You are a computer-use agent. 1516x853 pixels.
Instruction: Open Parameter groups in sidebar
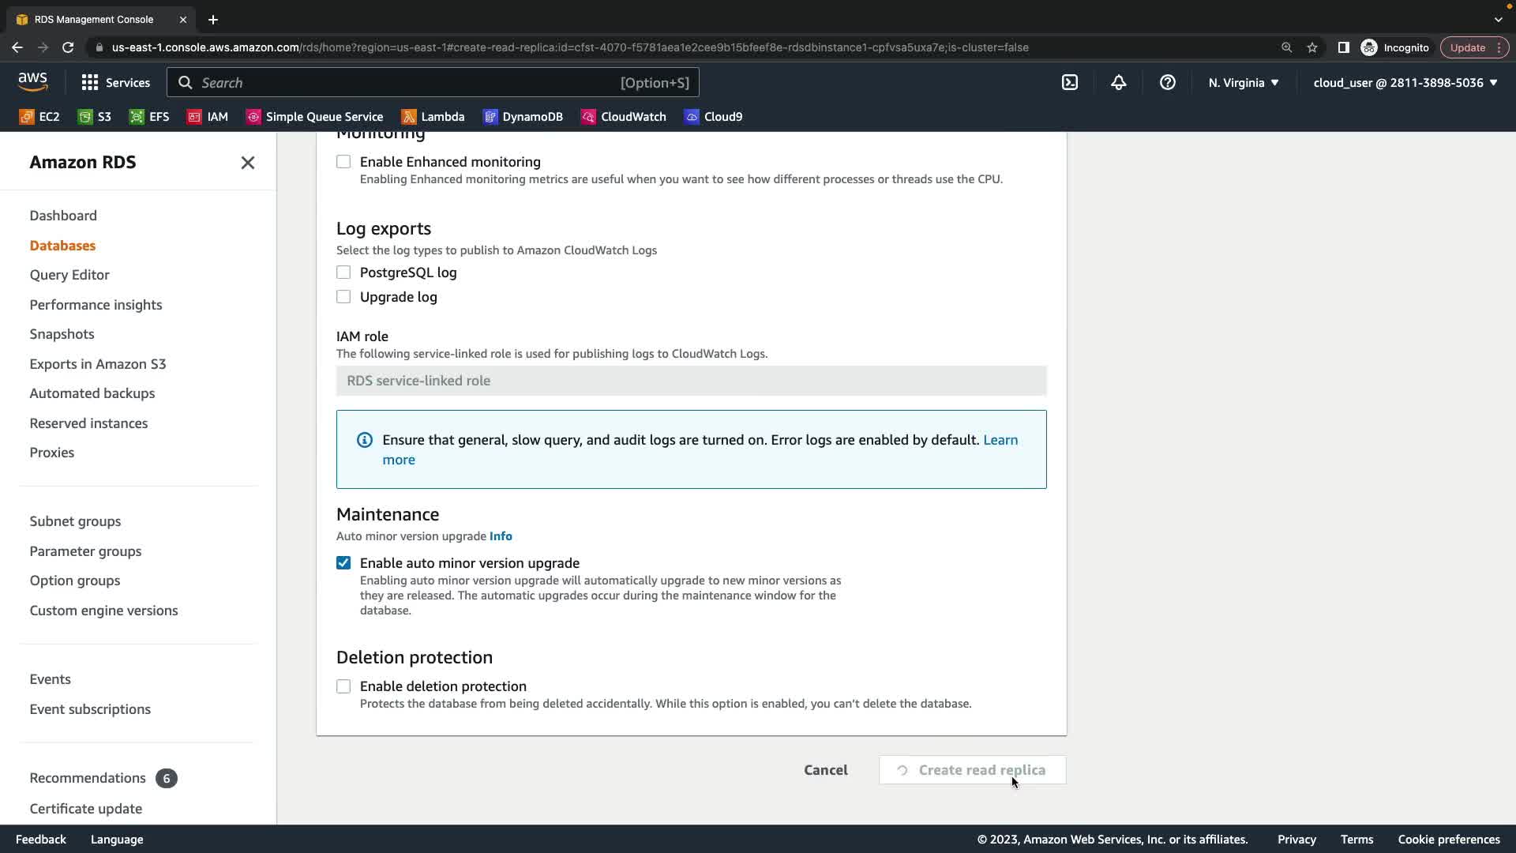[85, 551]
